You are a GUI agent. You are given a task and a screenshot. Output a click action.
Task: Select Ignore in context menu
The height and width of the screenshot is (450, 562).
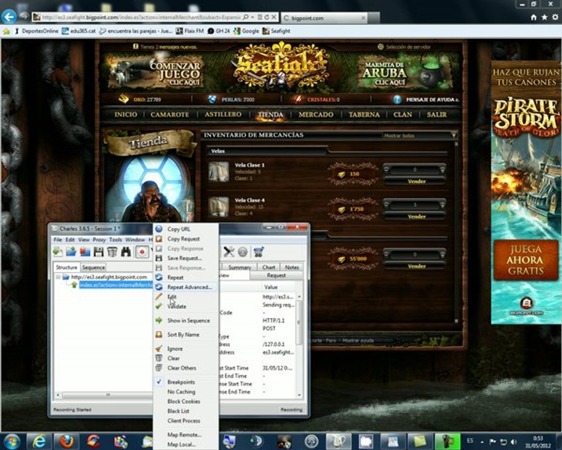[175, 349]
